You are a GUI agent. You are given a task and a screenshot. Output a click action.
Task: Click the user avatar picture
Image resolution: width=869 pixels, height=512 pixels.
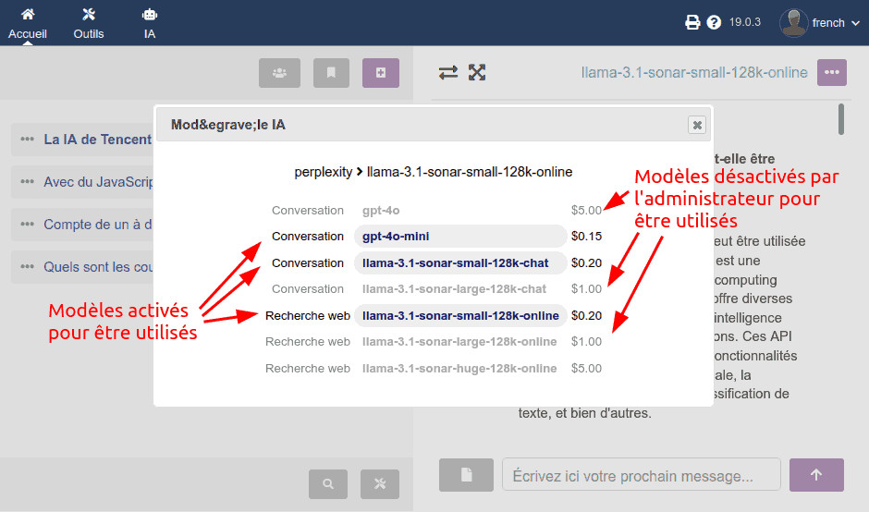793,23
